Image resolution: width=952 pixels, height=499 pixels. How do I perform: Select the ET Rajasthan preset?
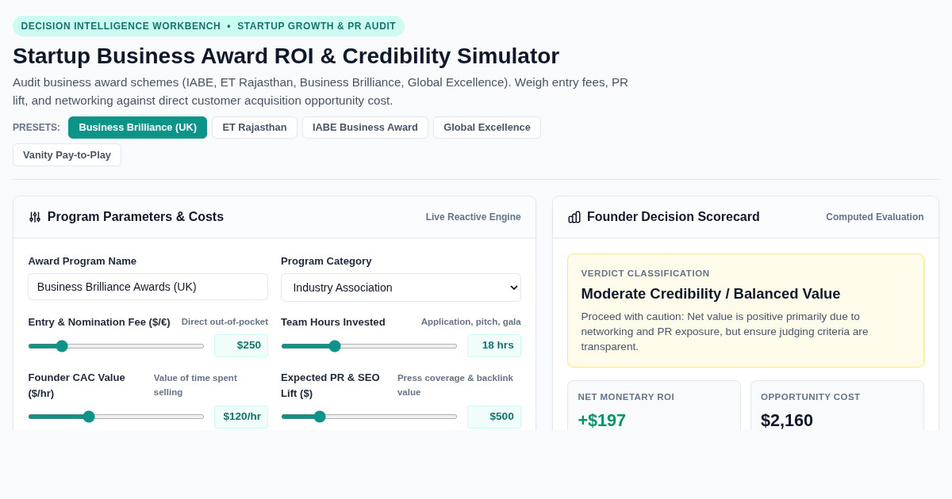coord(255,128)
